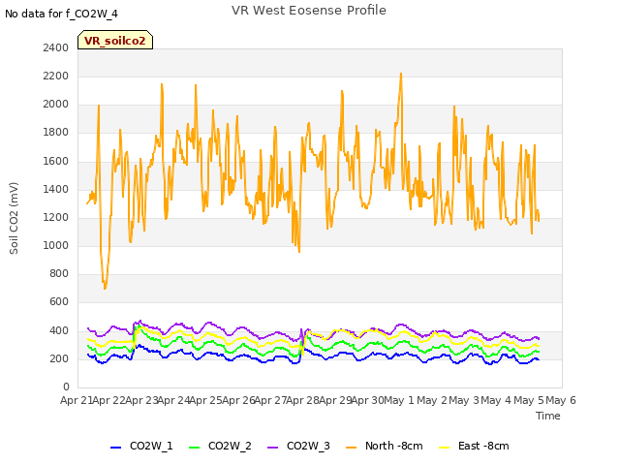
Task: Click the May 1 x-axis tick label
Action: [x=399, y=400]
